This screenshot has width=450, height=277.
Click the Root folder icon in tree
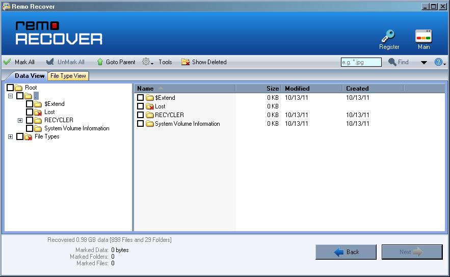tap(18, 88)
